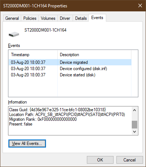
Task: Select the Events tab
Action: pyautogui.click(x=97, y=18)
